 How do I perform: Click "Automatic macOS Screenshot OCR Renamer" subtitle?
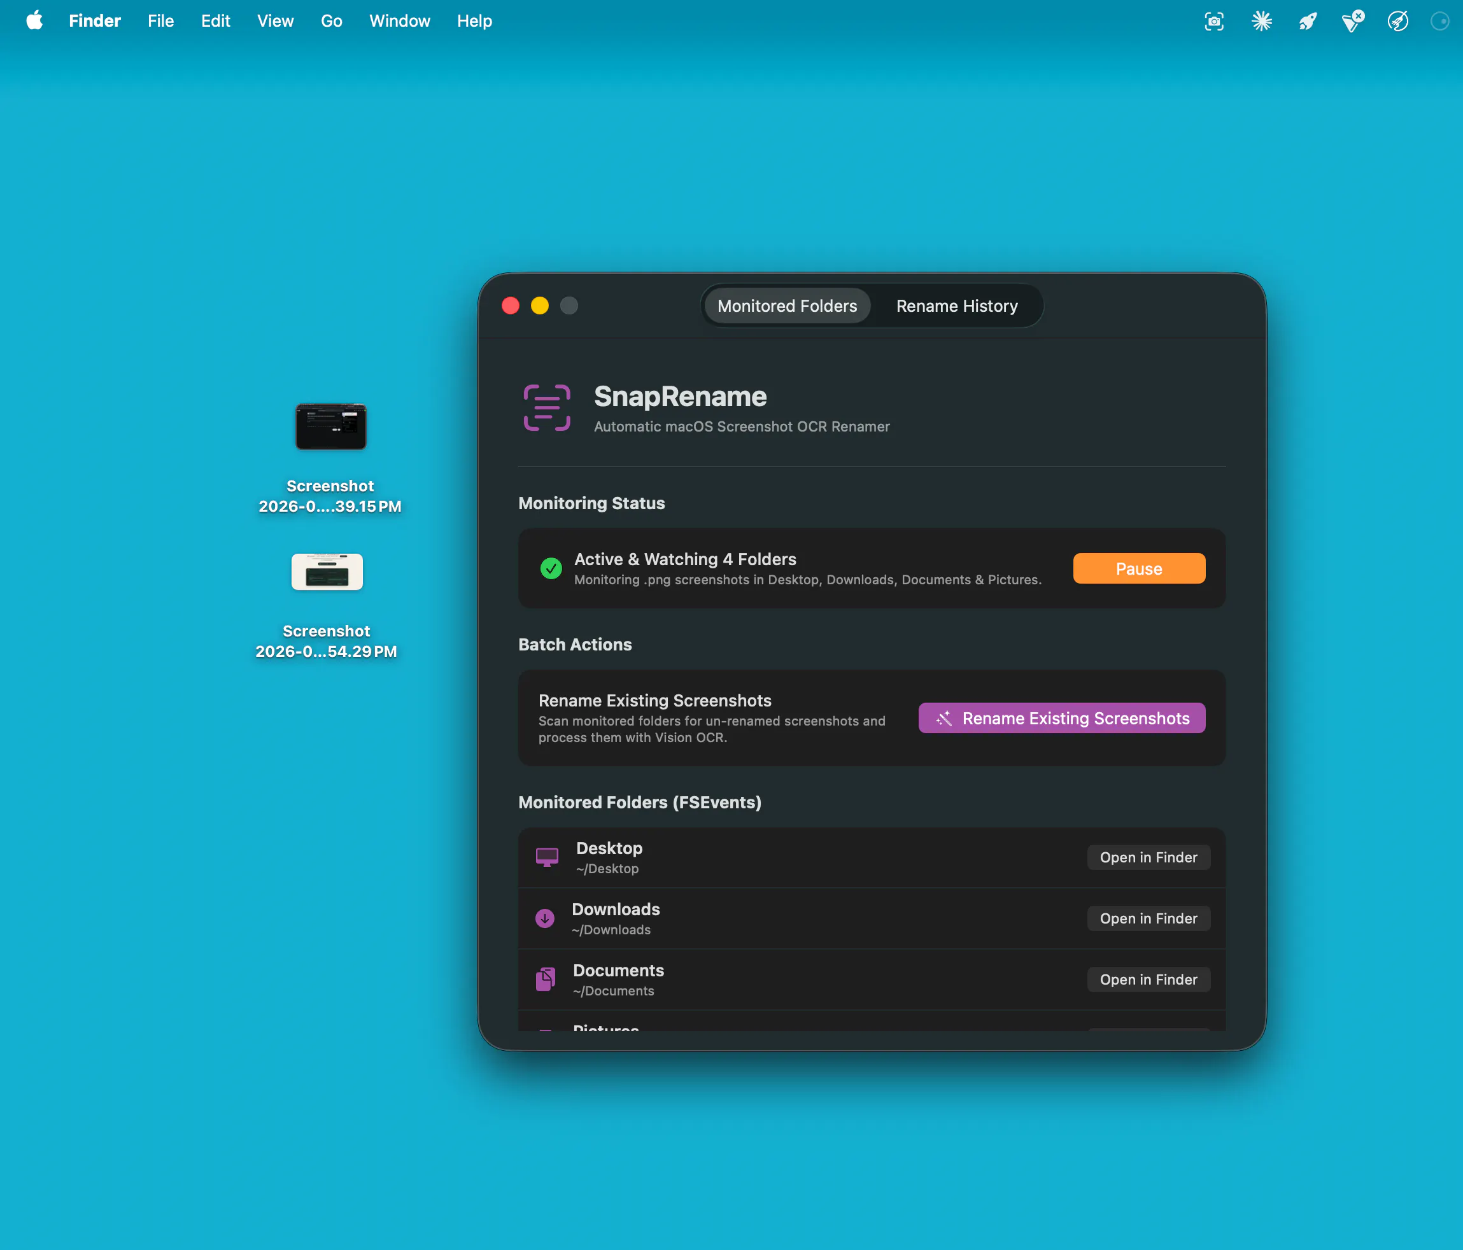click(x=742, y=426)
